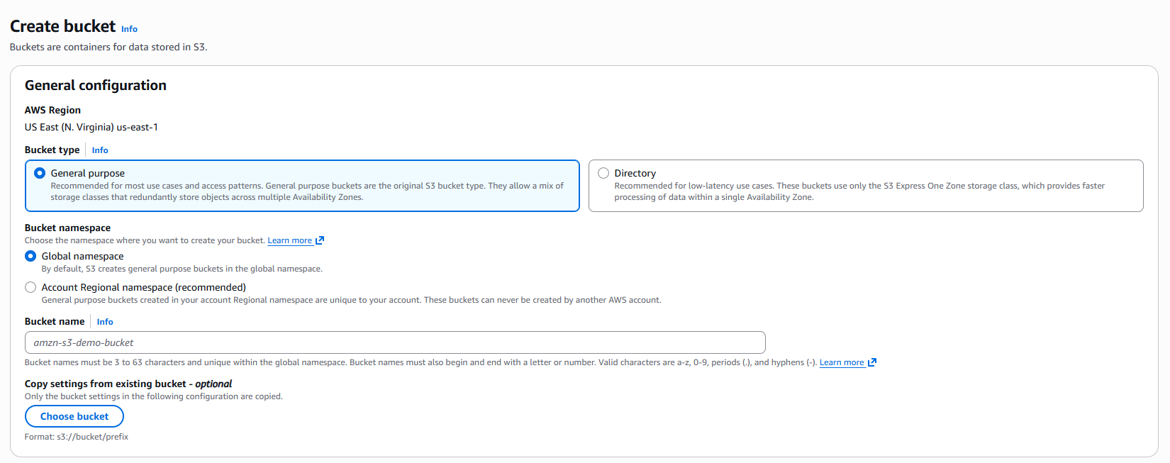Open the external link icon beside namespace Learn more
Image resolution: width=1170 pixels, height=463 pixels.
point(320,240)
